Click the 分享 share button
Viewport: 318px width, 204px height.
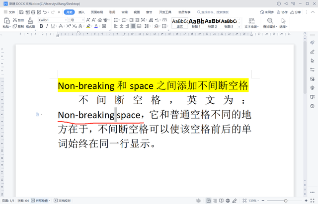(296, 12)
